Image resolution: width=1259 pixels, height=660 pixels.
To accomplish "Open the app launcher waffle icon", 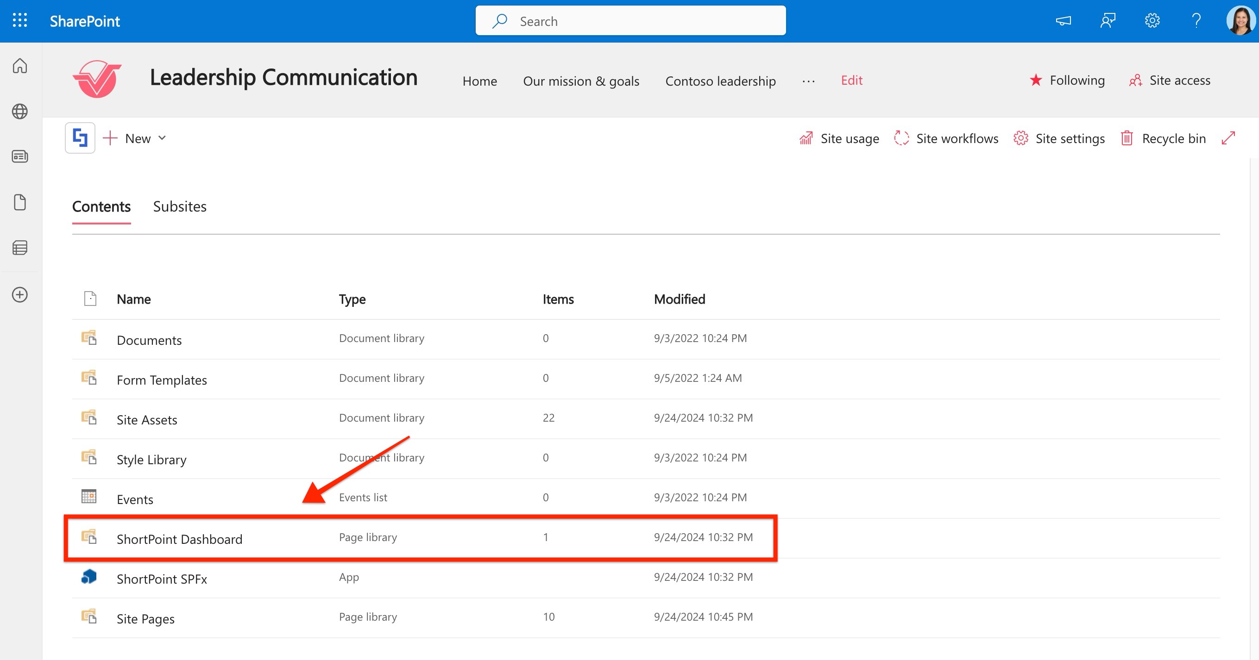I will 19,20.
